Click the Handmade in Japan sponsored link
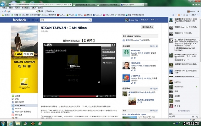The image size is (201, 126). (134, 114)
